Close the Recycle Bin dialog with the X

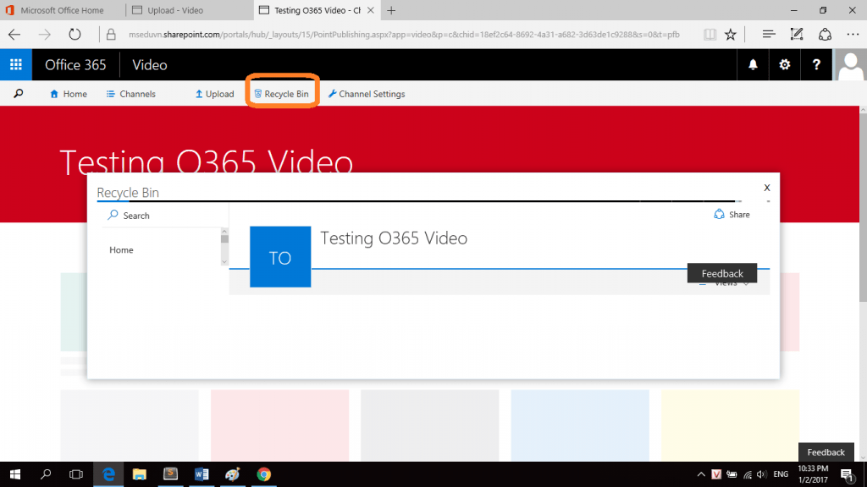[x=767, y=188]
